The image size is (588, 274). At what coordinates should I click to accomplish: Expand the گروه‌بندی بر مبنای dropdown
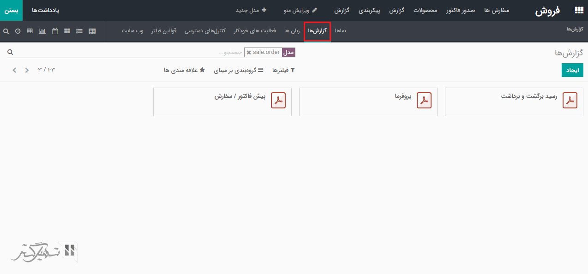239,70
